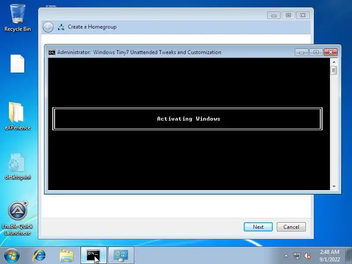The height and width of the screenshot is (264, 352).
Task: Switch to the Control Panel taskbar button
Action: (x=121, y=255)
